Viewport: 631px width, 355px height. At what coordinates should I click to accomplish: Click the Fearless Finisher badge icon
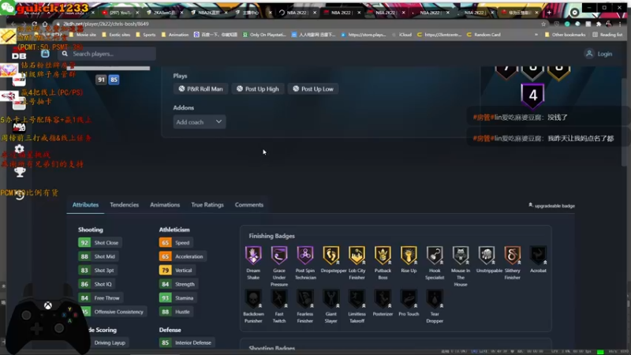click(305, 299)
